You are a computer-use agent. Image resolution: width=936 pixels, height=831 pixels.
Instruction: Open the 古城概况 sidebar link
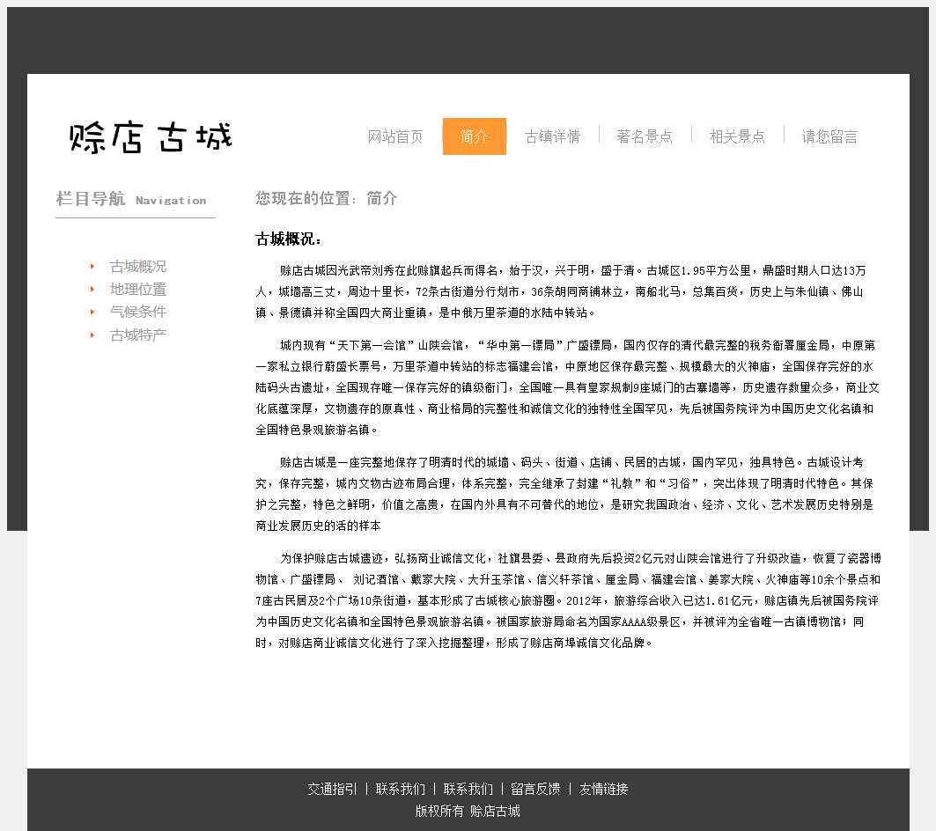click(138, 267)
